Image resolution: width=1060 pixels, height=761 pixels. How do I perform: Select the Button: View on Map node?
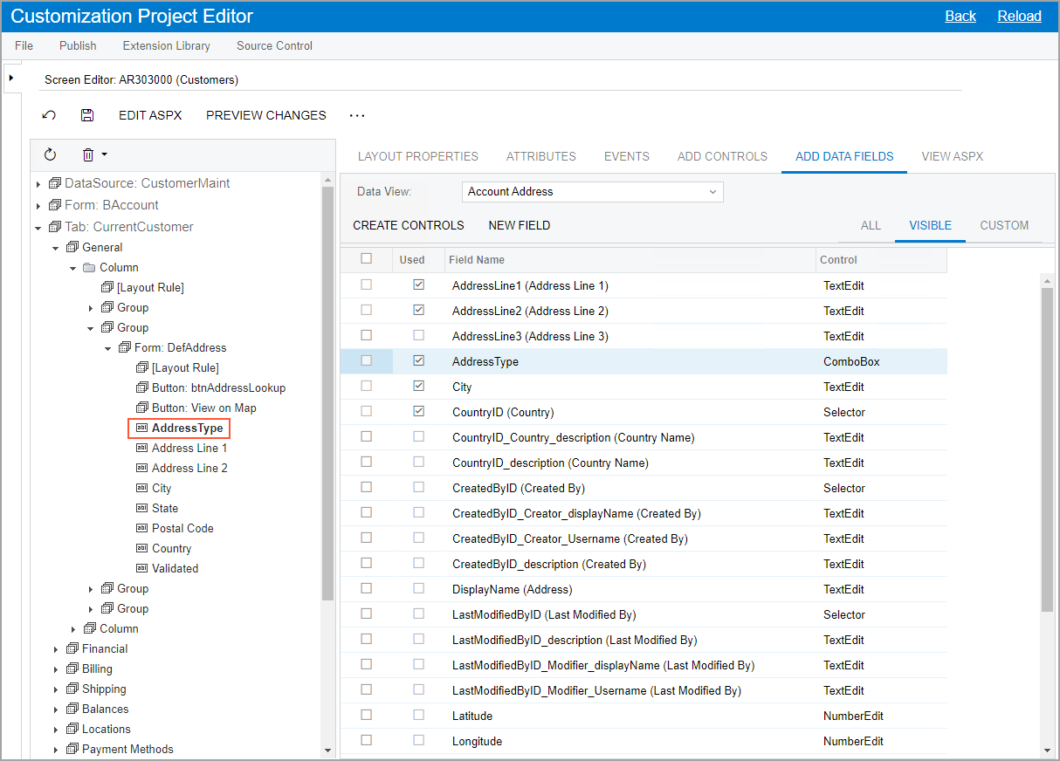tap(203, 408)
